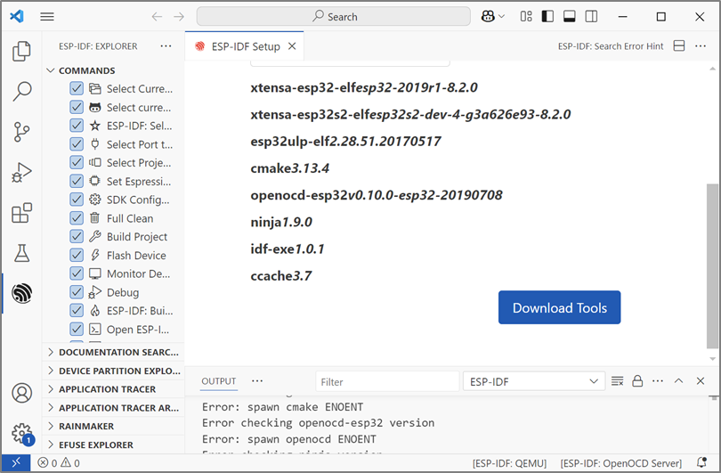Toggle the secondary side bar
The width and height of the screenshot is (721, 473).
click(591, 17)
